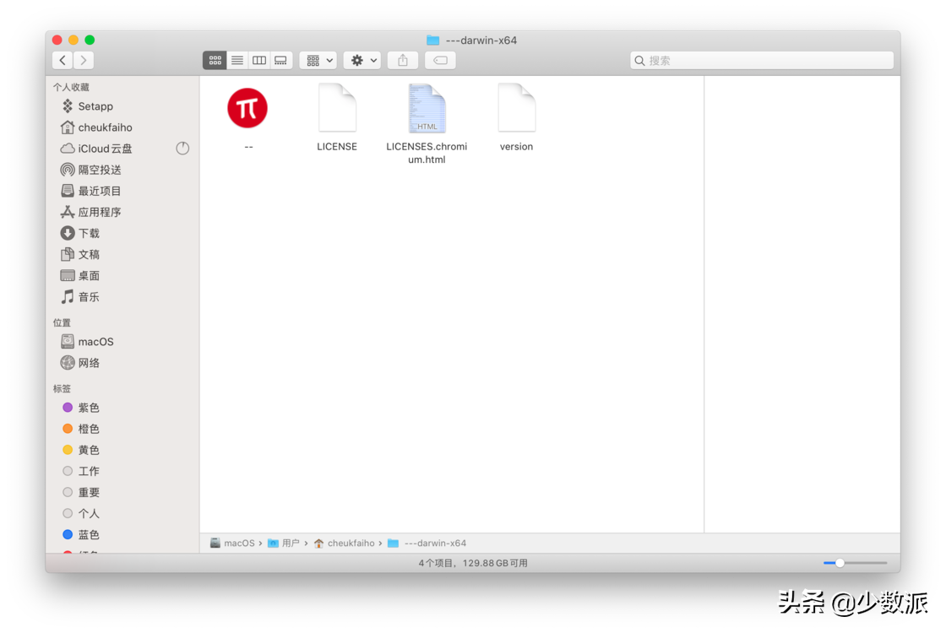Click the Share toolbar button

[x=403, y=60]
